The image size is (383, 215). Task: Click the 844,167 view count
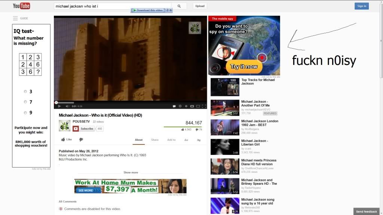[194, 123]
